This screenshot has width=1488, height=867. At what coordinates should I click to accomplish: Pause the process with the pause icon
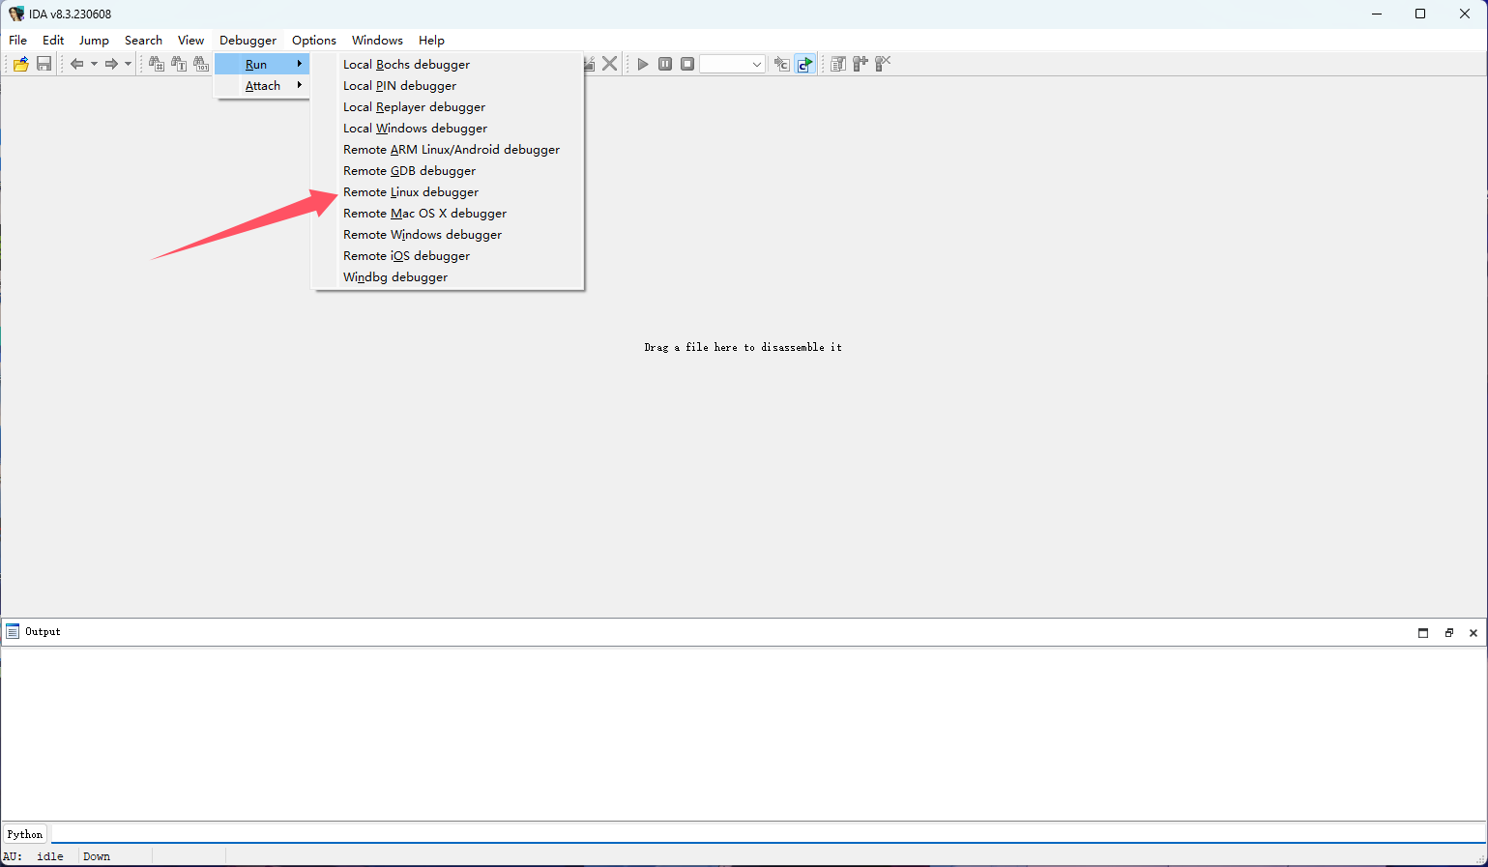click(665, 64)
